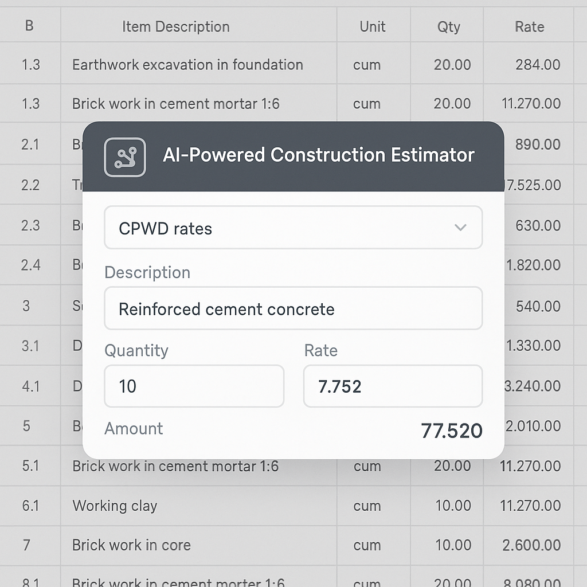This screenshot has width=587, height=587.
Task: Select Earthwork excavation in foundation cell
Action: [199, 64]
